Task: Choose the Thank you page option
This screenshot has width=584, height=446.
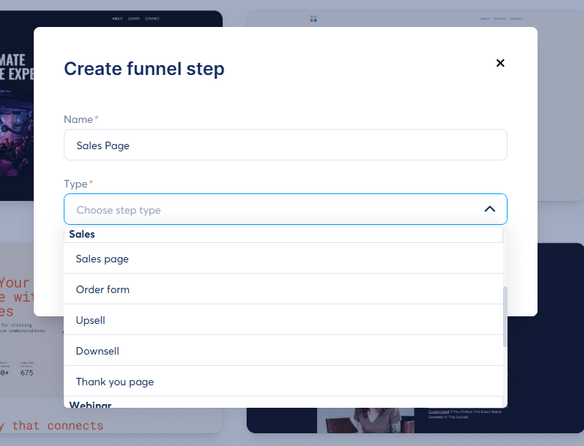Action: point(283,382)
